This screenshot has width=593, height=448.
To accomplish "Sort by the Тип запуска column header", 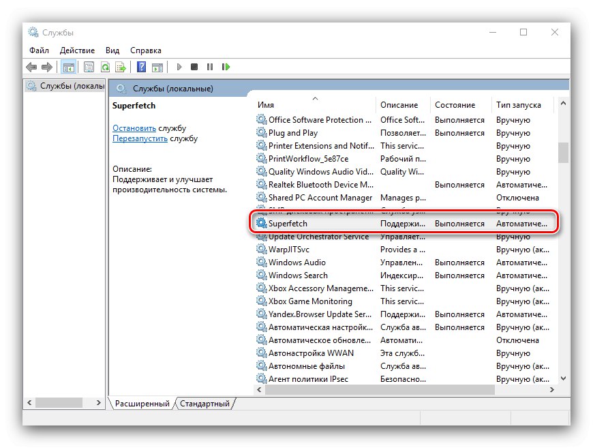I will click(x=523, y=105).
